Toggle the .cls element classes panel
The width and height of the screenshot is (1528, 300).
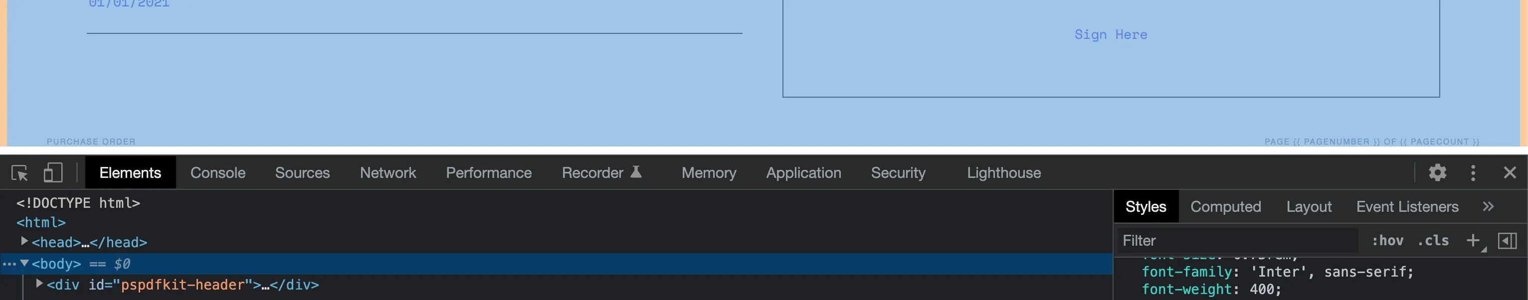(1433, 240)
